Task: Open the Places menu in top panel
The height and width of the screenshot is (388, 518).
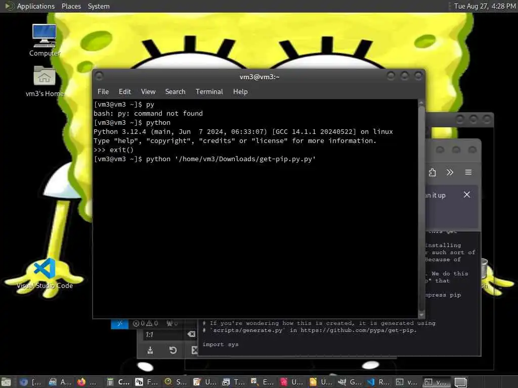Action: point(71,6)
